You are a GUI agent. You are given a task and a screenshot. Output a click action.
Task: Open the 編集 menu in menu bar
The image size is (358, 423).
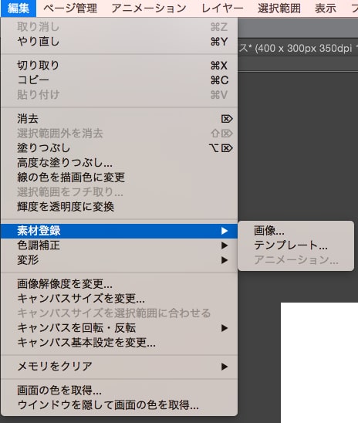tap(19, 8)
